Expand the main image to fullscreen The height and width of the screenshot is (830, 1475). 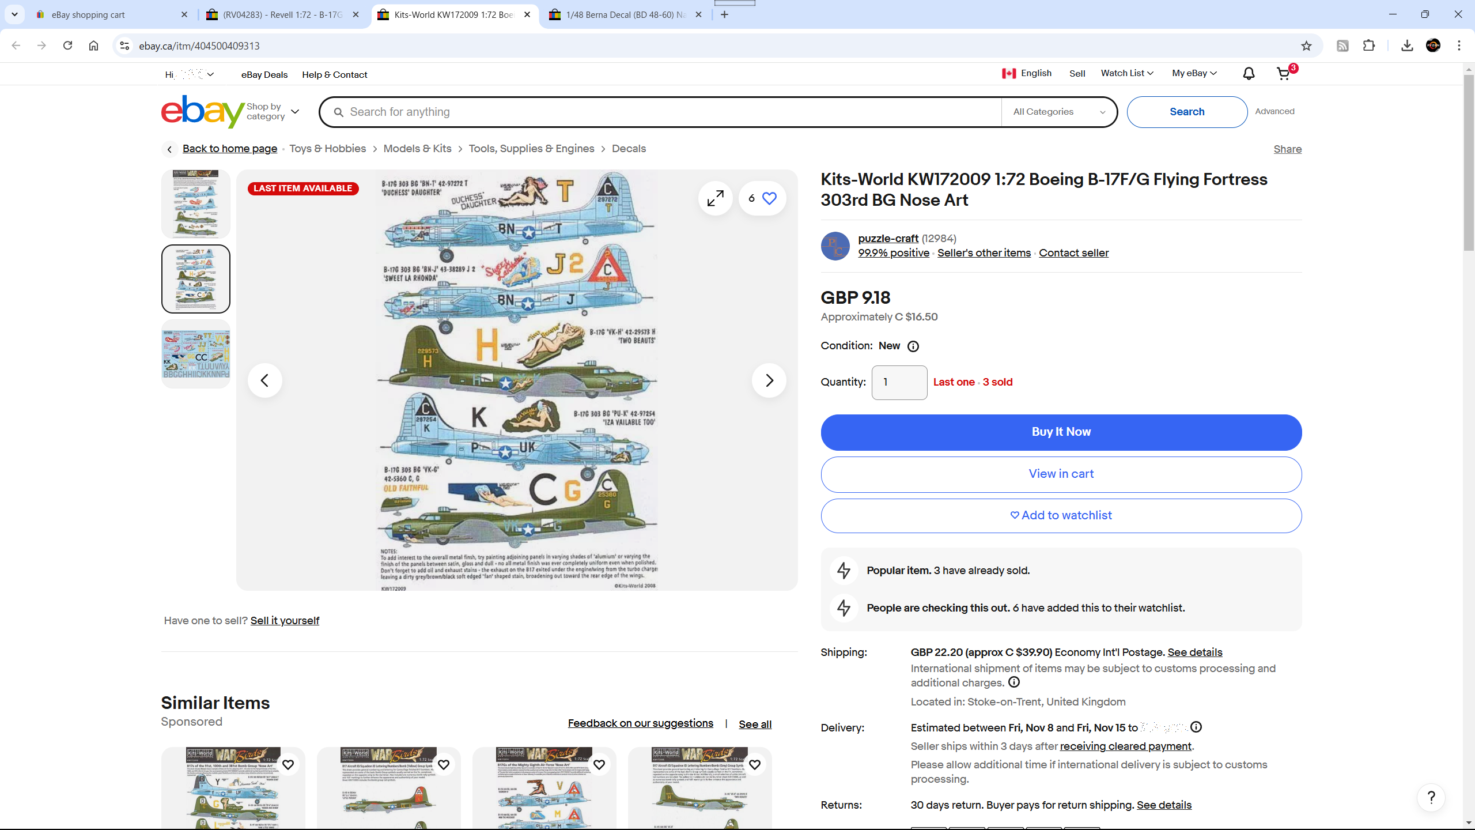point(715,198)
